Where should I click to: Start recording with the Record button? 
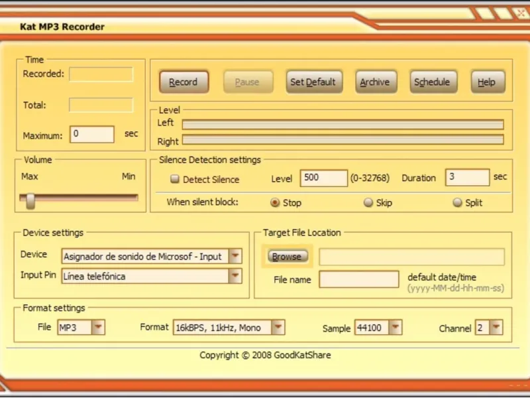184,82
